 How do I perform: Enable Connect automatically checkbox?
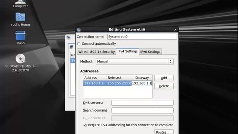79,44
